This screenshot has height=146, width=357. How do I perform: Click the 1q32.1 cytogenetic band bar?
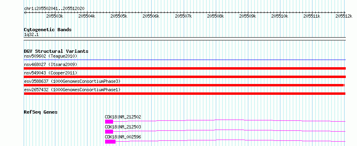[x=185, y=39]
